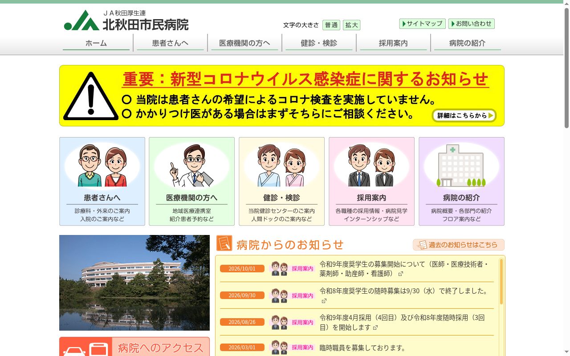
Task: Click the car icon in access banner
Action: 74,351
